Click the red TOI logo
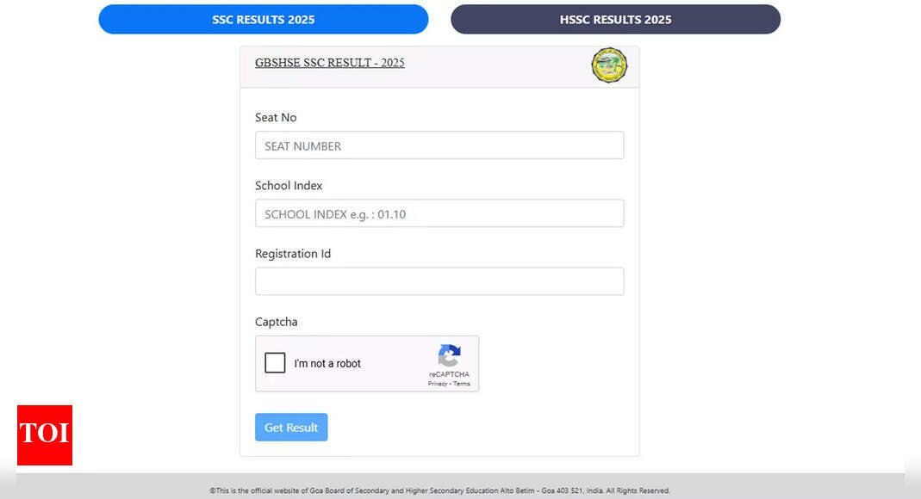This screenshot has width=921, height=499. pos(45,435)
